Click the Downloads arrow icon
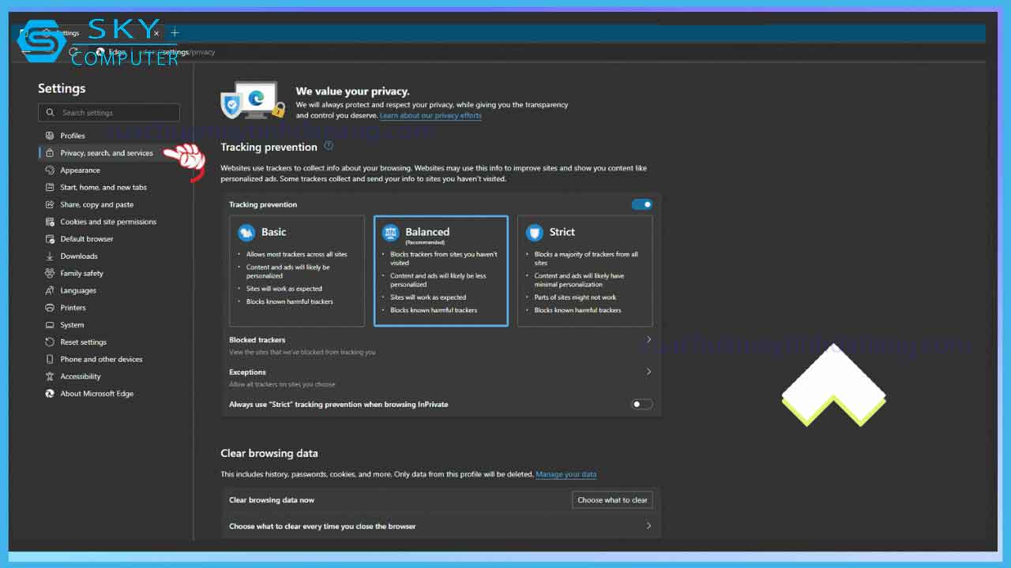Image resolution: width=1011 pixels, height=568 pixels. [50, 256]
